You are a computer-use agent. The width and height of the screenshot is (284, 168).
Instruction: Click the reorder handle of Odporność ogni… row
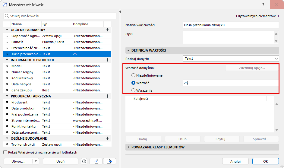(x=7, y=36)
